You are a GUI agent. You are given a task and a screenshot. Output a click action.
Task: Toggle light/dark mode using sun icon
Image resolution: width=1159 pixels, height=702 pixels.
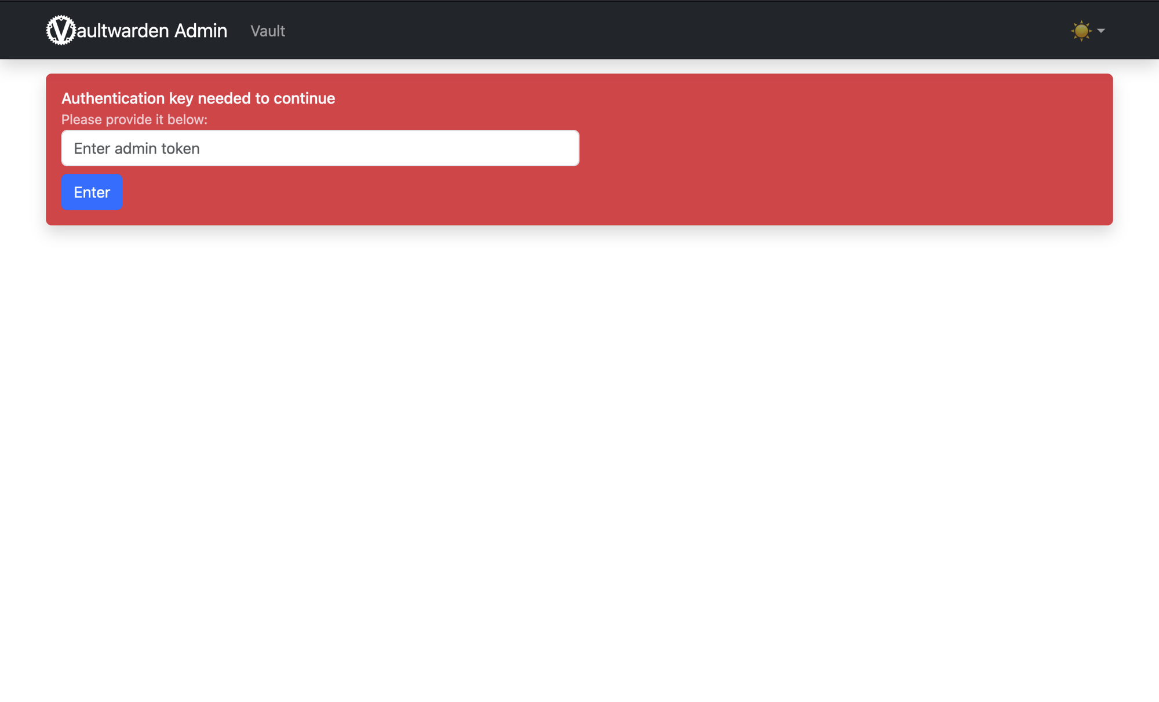1081,31
